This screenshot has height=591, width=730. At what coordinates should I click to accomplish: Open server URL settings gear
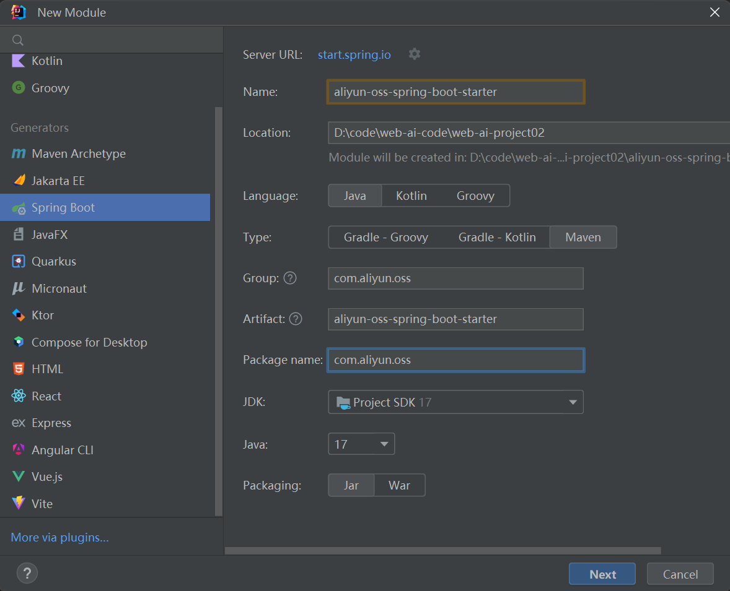point(415,54)
